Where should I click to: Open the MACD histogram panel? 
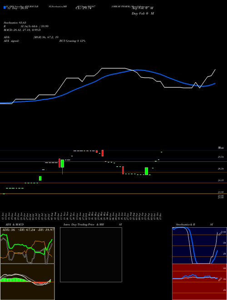[x=27, y=282]
